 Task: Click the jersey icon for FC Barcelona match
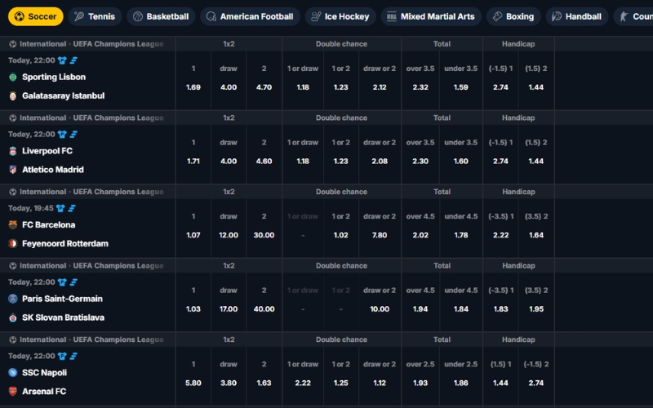click(x=60, y=208)
